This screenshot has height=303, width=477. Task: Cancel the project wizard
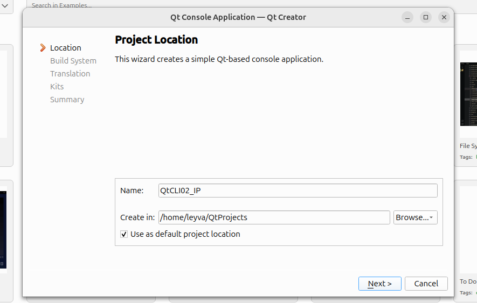pos(426,284)
